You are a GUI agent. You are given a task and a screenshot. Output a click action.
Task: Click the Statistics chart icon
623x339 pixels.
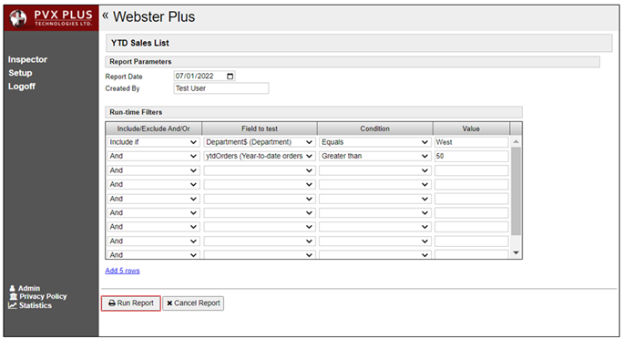[x=13, y=305]
